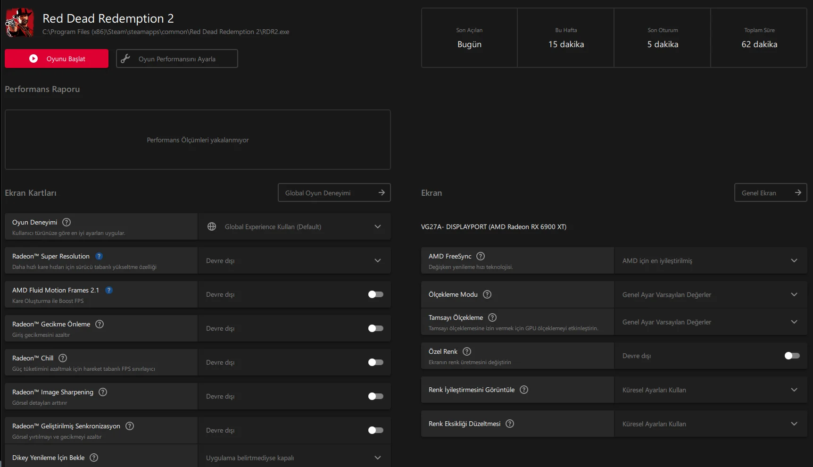Click the Red Dead Redemption 2 game icon
This screenshot has height=467, width=813.
click(x=19, y=23)
